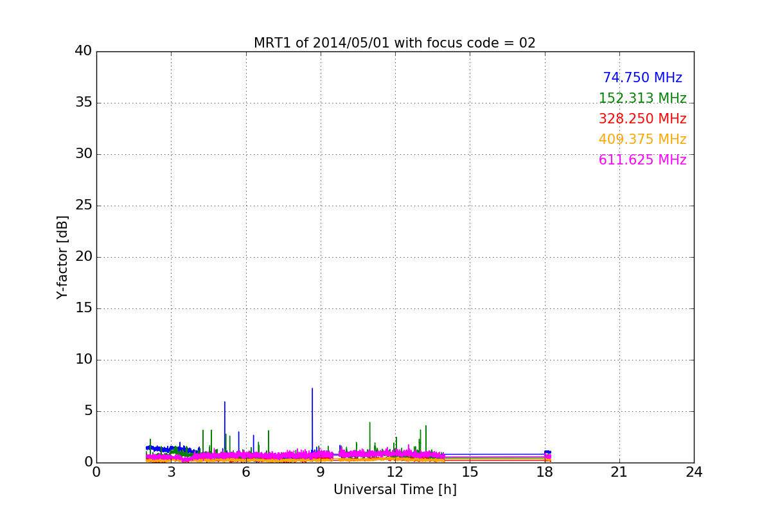The width and height of the screenshot is (771, 514).
Task: Select the 152.313 MHz legend label
Action: 642,98
